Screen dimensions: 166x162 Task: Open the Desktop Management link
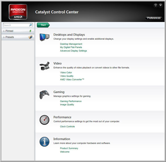click(71, 44)
